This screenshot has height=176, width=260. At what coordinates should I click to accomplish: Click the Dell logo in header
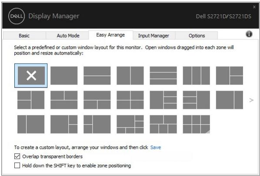point(17,16)
